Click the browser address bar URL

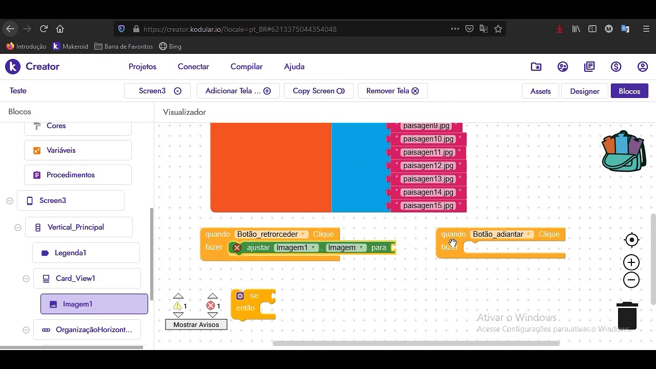[x=240, y=29]
